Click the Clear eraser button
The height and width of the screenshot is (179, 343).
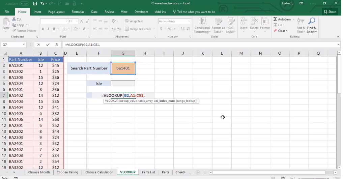click(280, 31)
